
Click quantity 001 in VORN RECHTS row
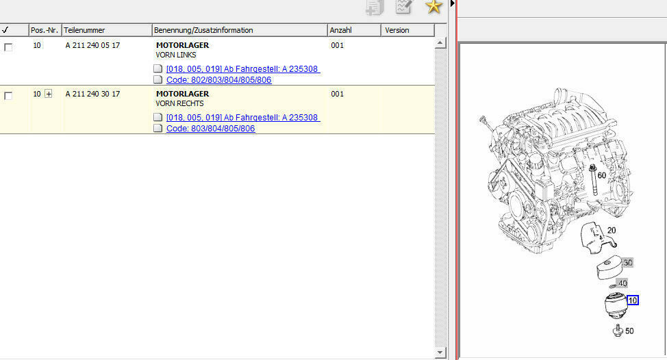[x=338, y=94]
